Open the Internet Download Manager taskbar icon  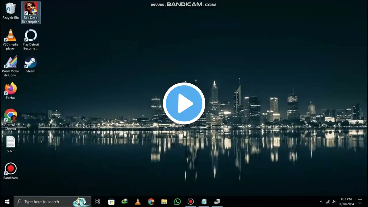pos(124,202)
